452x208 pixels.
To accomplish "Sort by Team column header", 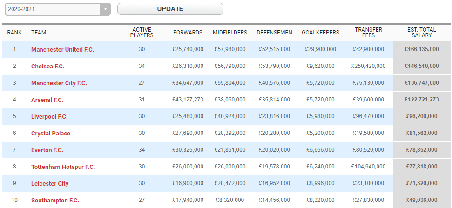I will pos(39,33).
